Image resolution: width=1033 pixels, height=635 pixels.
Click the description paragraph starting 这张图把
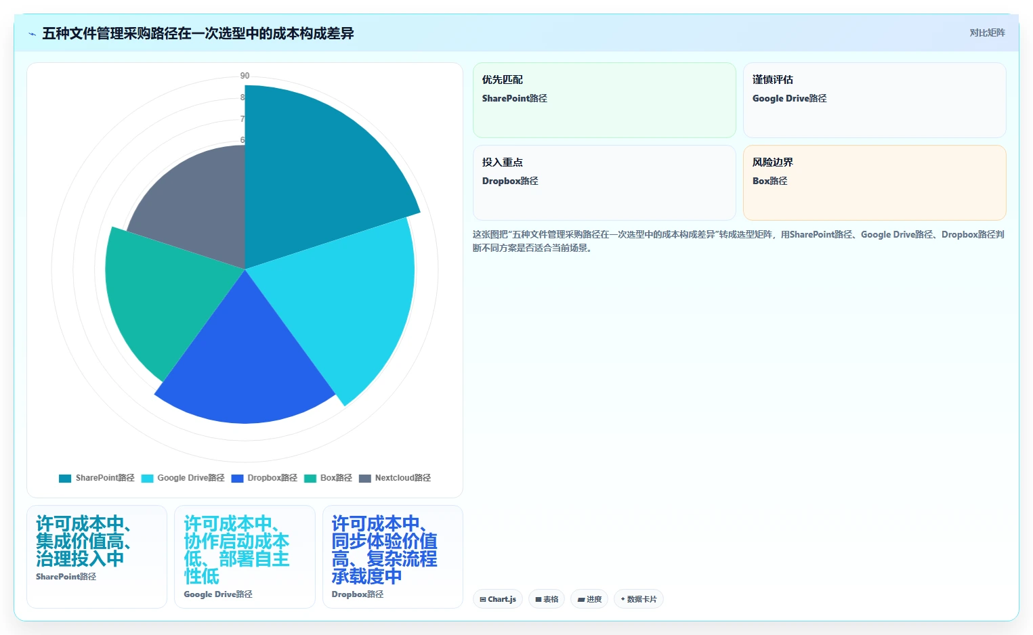coord(738,241)
